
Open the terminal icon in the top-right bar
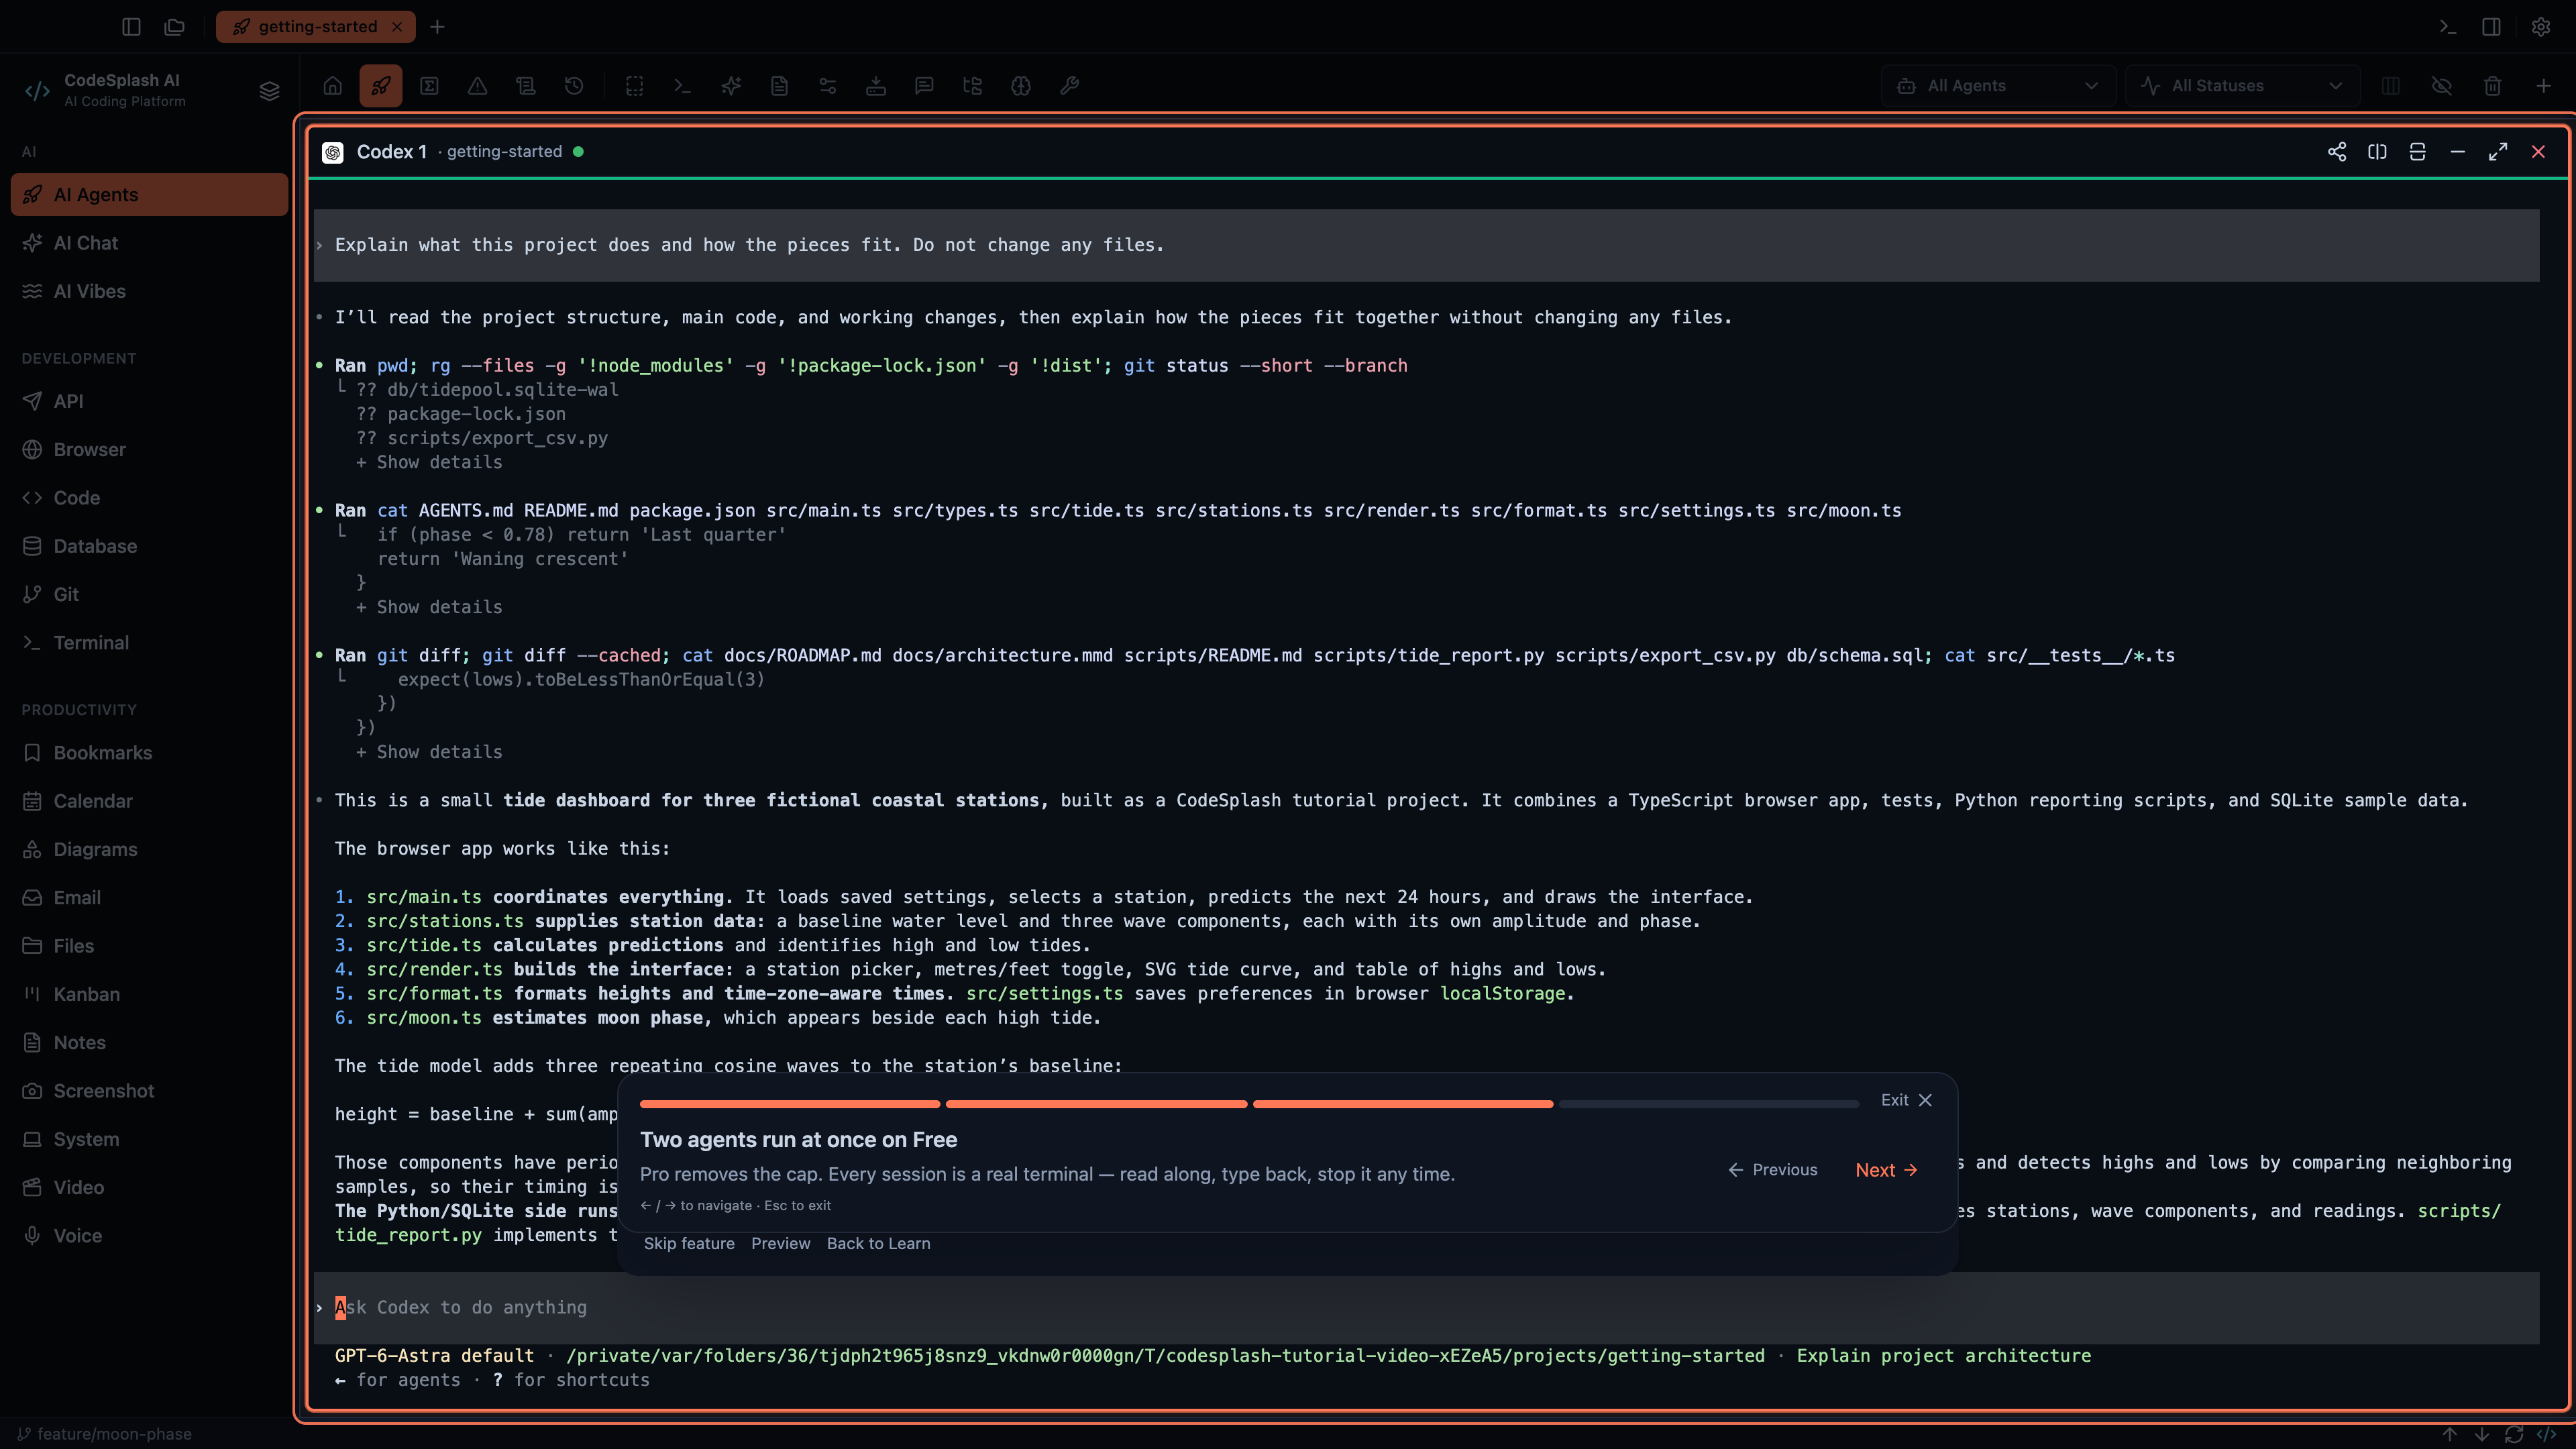pos(2448,27)
